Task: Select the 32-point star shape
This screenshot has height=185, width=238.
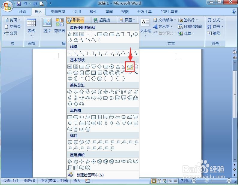Action: coord(112,161)
